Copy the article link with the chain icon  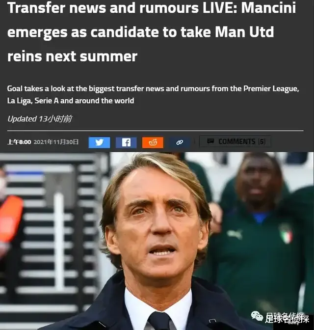point(180,142)
